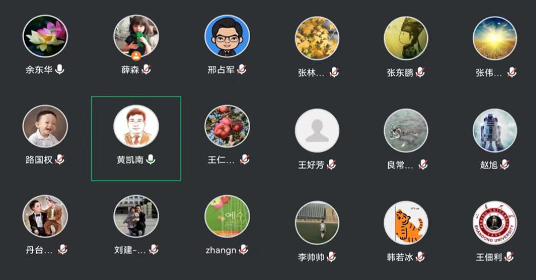Click the orange host badge on 薛森's avatar
536x280 pixels.
coord(136,56)
